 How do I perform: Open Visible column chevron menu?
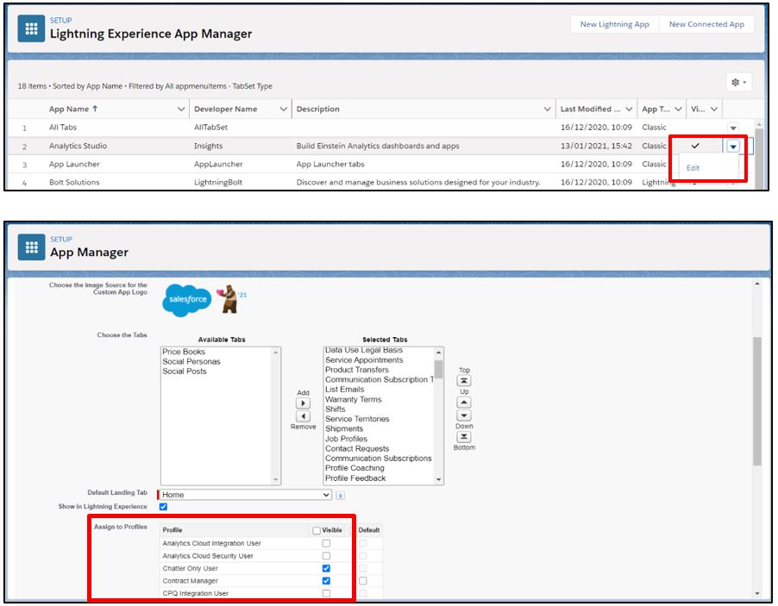click(x=714, y=109)
